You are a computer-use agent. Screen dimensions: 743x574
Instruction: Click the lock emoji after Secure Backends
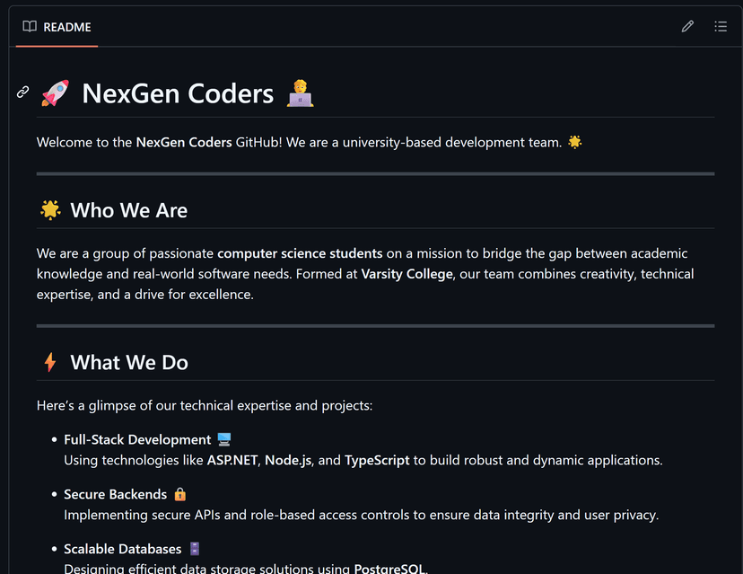pyautogui.click(x=179, y=494)
